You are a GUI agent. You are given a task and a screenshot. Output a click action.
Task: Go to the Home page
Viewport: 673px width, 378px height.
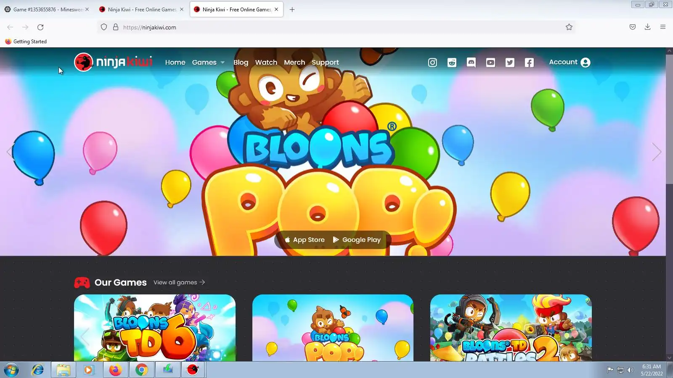(175, 62)
